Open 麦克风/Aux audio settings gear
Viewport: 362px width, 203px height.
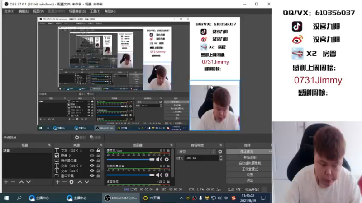[x=167, y=159]
